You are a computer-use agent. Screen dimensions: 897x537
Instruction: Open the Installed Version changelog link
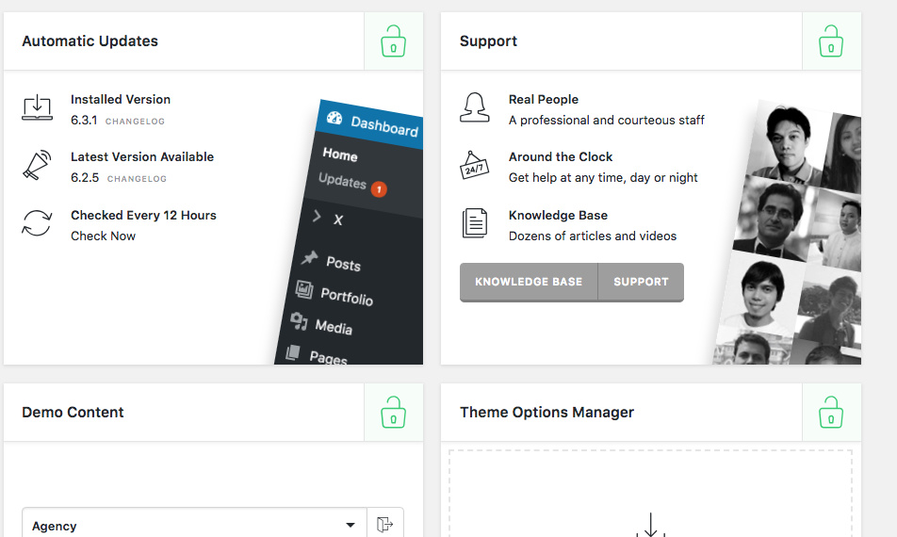coord(136,122)
